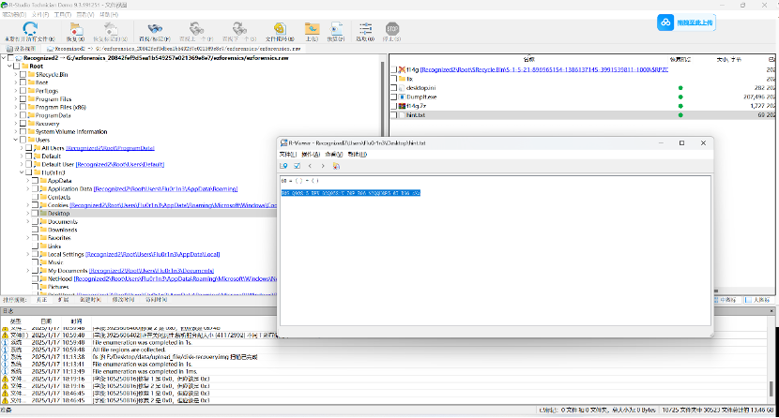Viewport: 779px width, 418px height.
Task: Tick the Desktop folder checkbox in tree
Action: point(35,213)
